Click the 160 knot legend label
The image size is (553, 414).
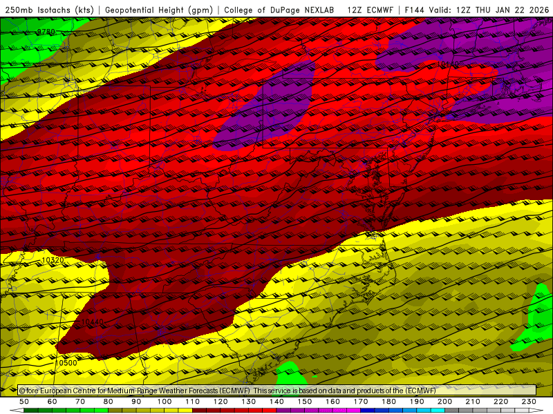pyautogui.click(x=332, y=402)
